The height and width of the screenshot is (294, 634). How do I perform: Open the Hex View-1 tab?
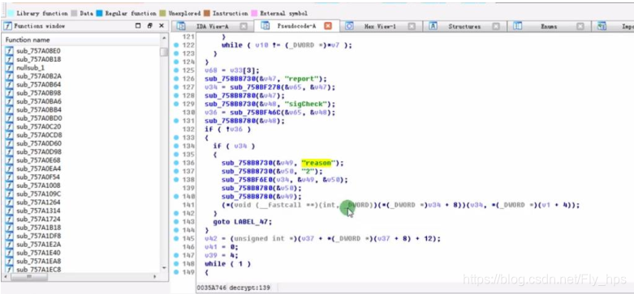point(380,26)
